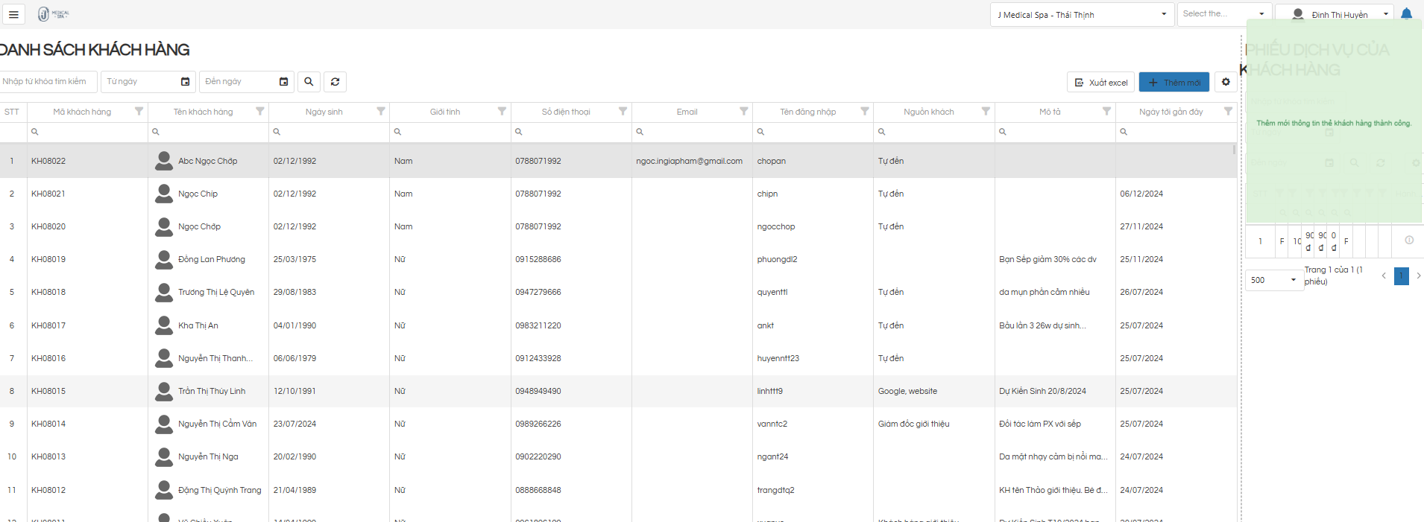Sort by Tên khách hàng column header
Screen dimensions: 1424x522
click(x=203, y=112)
